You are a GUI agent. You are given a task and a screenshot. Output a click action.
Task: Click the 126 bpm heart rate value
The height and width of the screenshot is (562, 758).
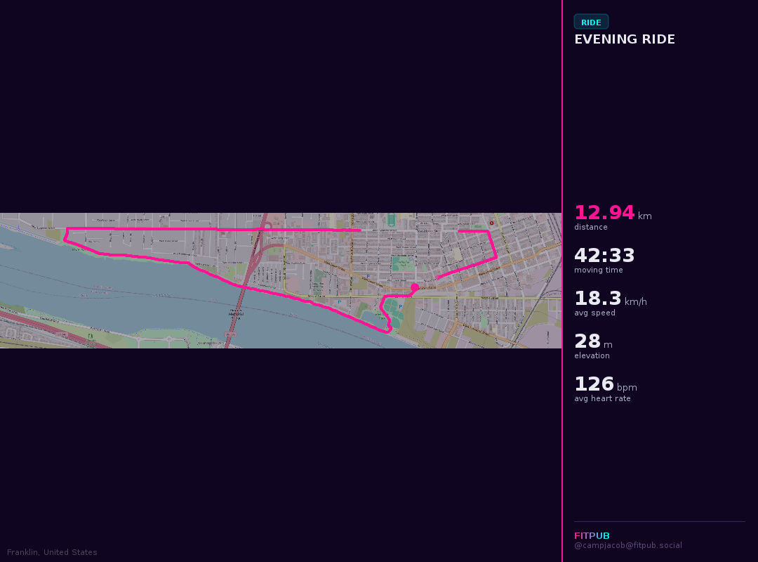(x=605, y=384)
